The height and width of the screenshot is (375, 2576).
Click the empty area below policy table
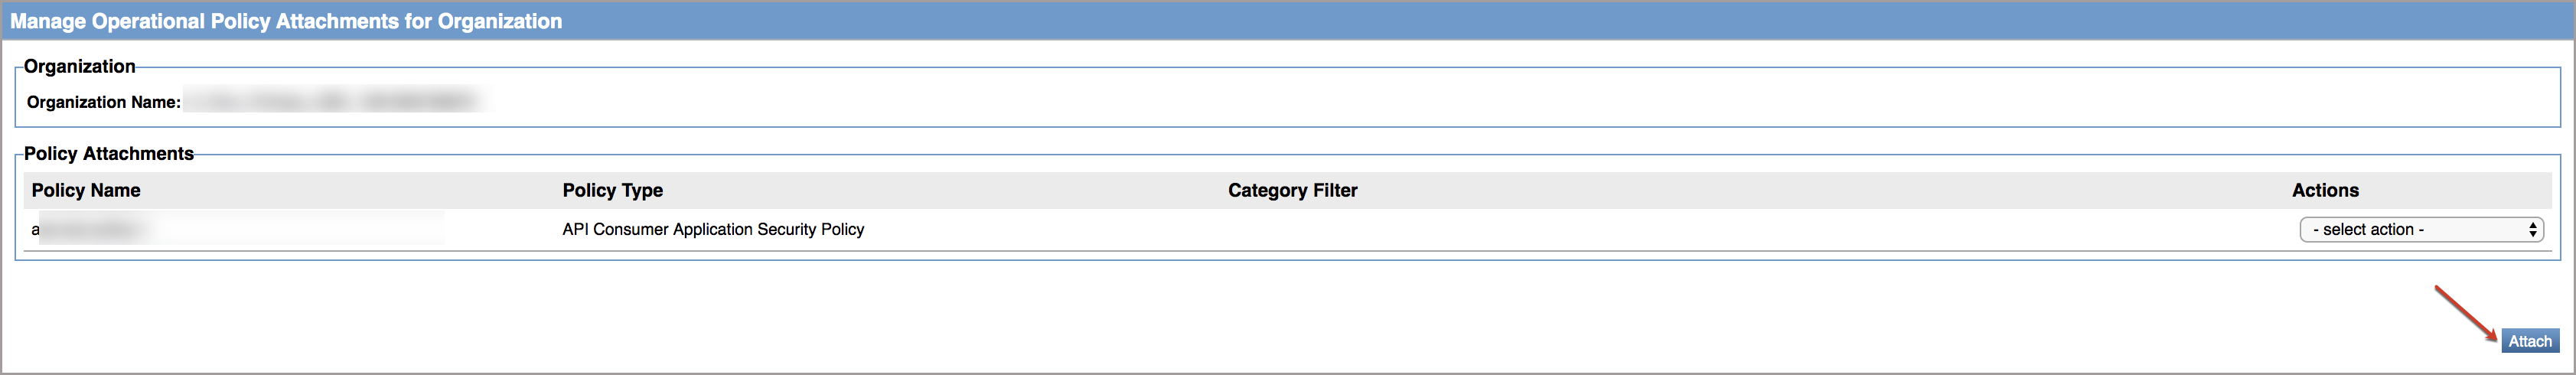coord(1200,320)
